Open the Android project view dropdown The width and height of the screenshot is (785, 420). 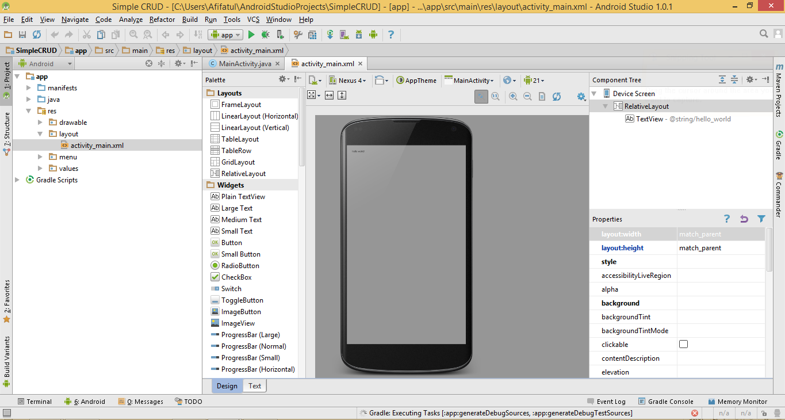(x=45, y=64)
